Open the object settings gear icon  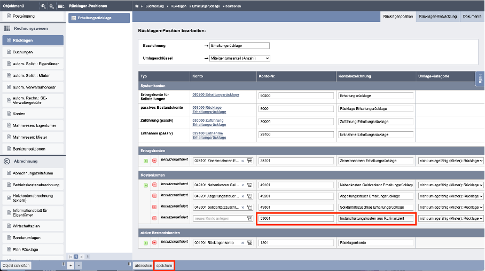[52, 6]
